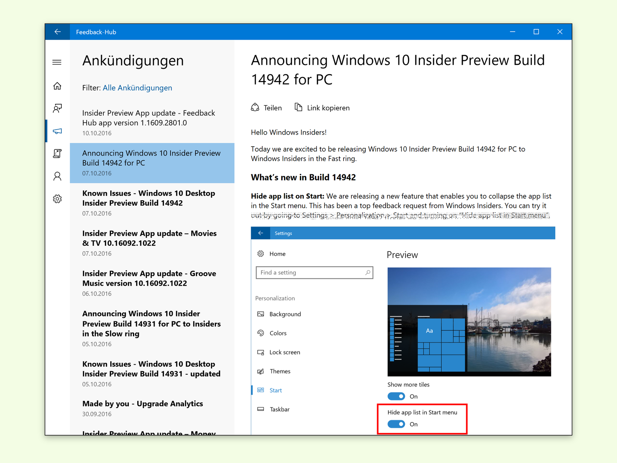This screenshot has width=617, height=463.
Task: Toggle Hide app list in Start menu
Action: (396, 424)
